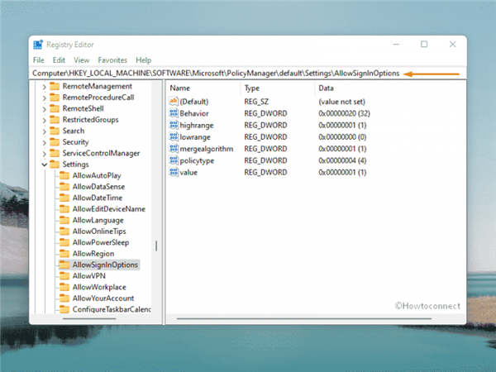
Task: Click the AllowRegion folder icon
Action: click(x=64, y=254)
